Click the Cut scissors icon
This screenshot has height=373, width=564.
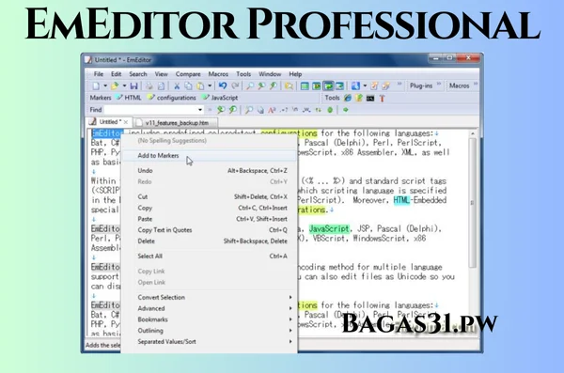177,85
